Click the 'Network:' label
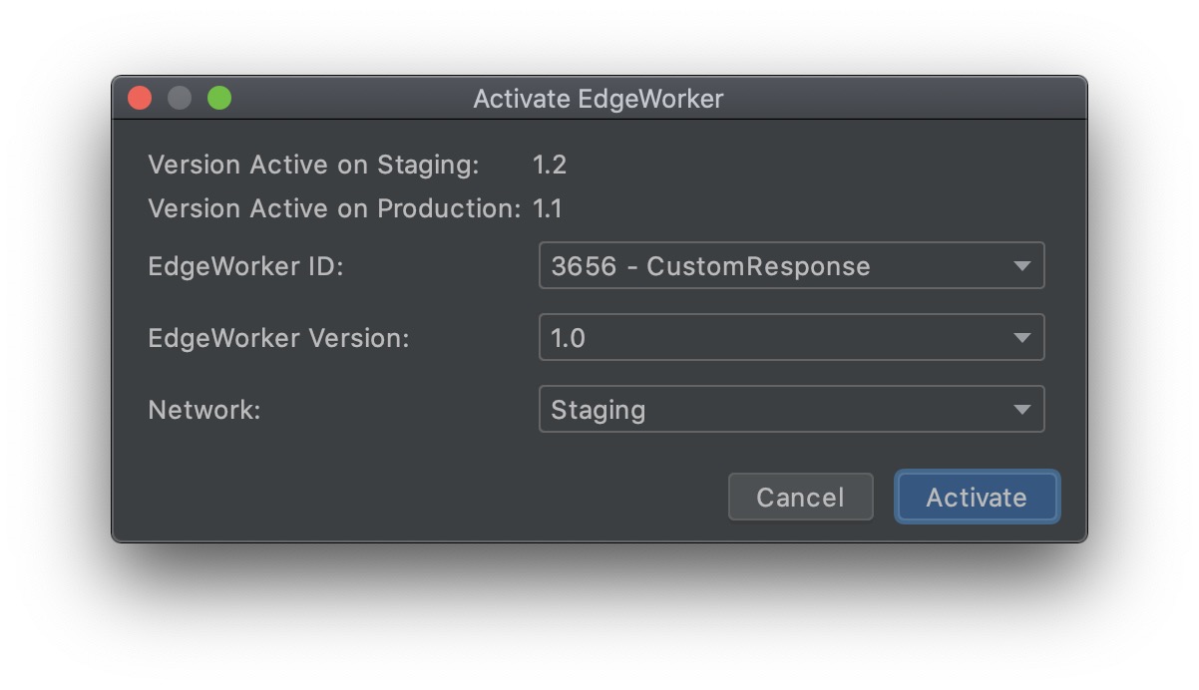The height and width of the screenshot is (690, 1199). (x=204, y=410)
